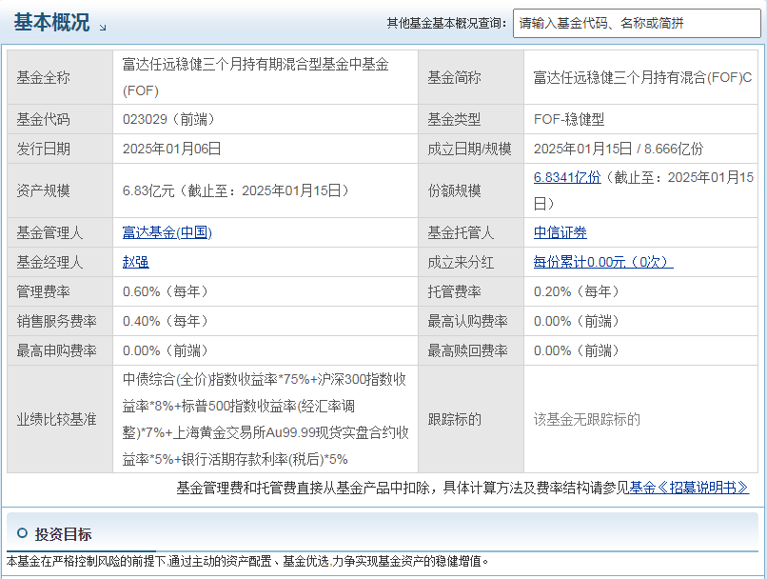767x579 pixels.
Task: Select the 份额规模 label
Action: tap(455, 190)
